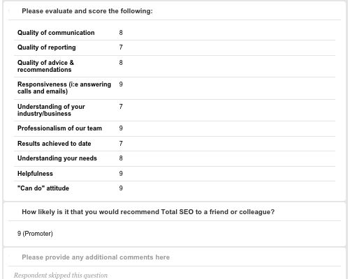350x279 pixels.
Task: Select Understanding of your industry/business label
Action: point(51,110)
